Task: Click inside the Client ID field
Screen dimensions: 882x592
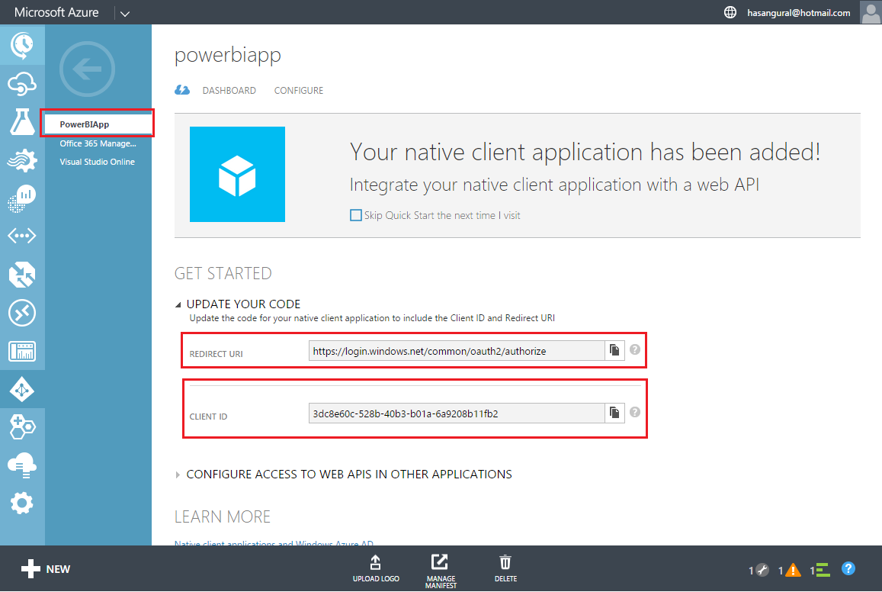Action: 456,413
